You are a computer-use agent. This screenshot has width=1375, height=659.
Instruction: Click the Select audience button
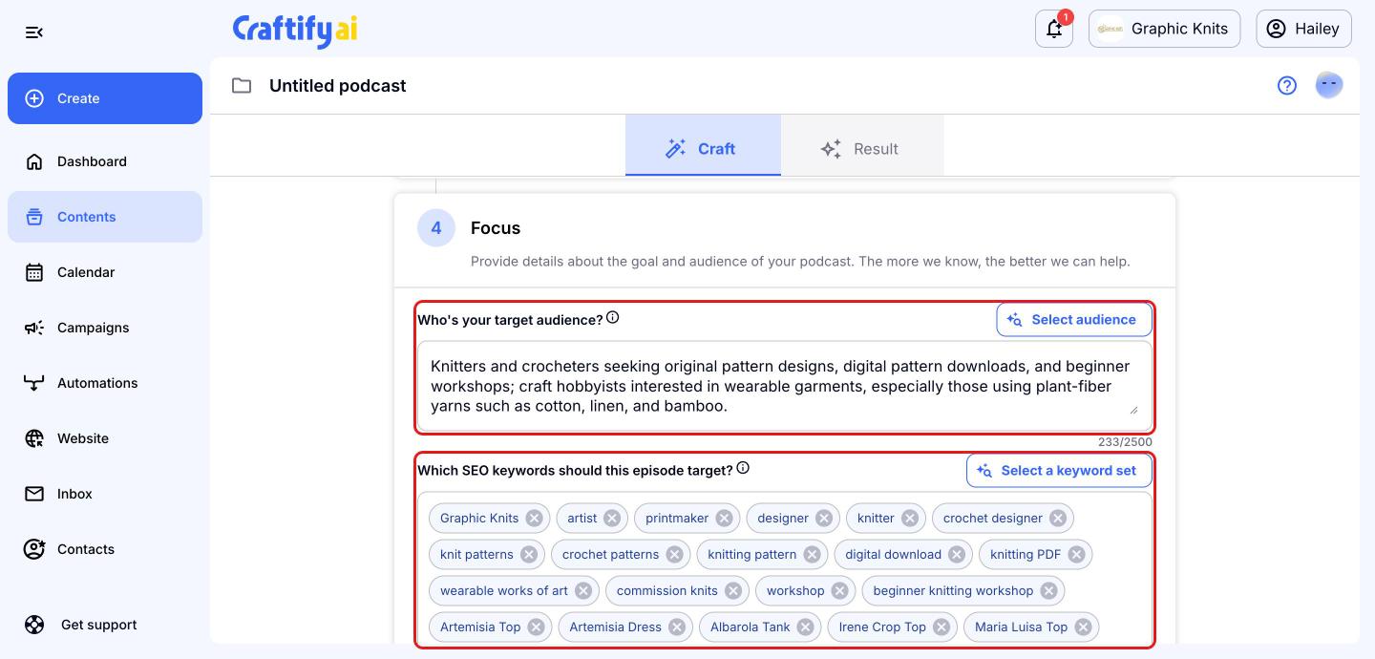tap(1073, 320)
